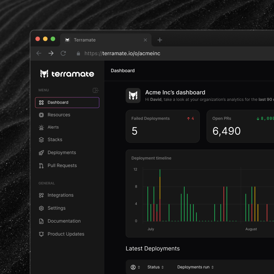
Task: Open a new browser tab
Action: [160, 40]
